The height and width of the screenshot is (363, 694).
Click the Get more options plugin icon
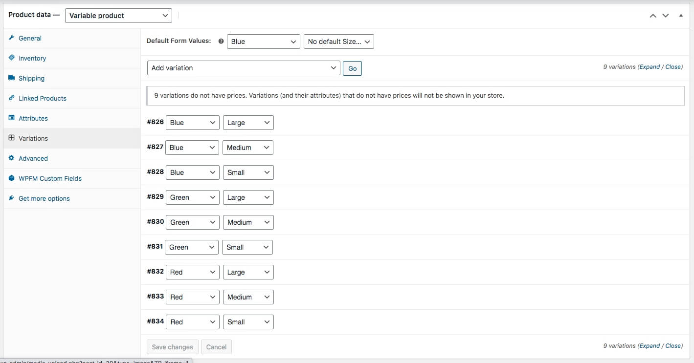[12, 198]
